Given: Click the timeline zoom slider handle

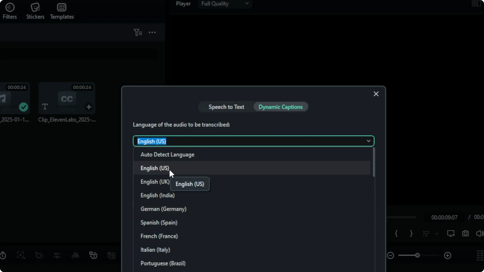Looking at the screenshot, I should 417,255.
